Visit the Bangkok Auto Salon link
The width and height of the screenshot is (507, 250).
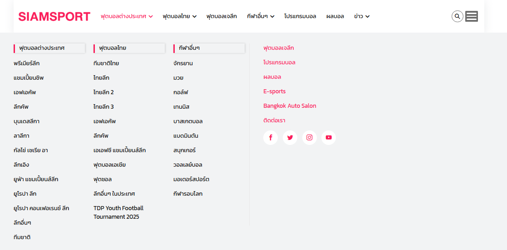(290, 106)
